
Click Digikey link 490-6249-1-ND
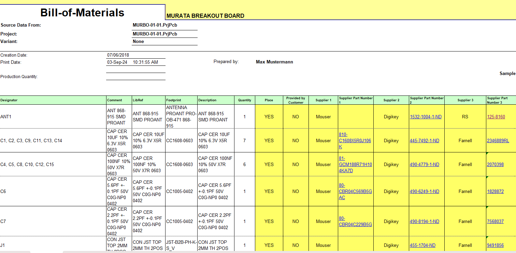click(x=424, y=192)
